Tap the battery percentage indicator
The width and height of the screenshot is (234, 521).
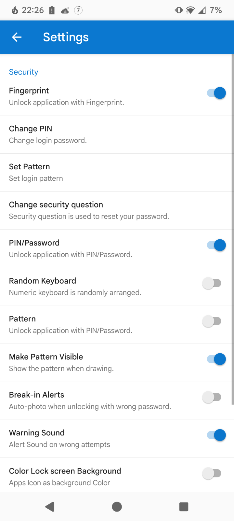click(x=216, y=10)
